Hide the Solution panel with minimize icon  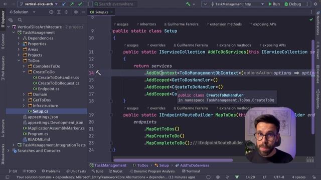(83, 12)
